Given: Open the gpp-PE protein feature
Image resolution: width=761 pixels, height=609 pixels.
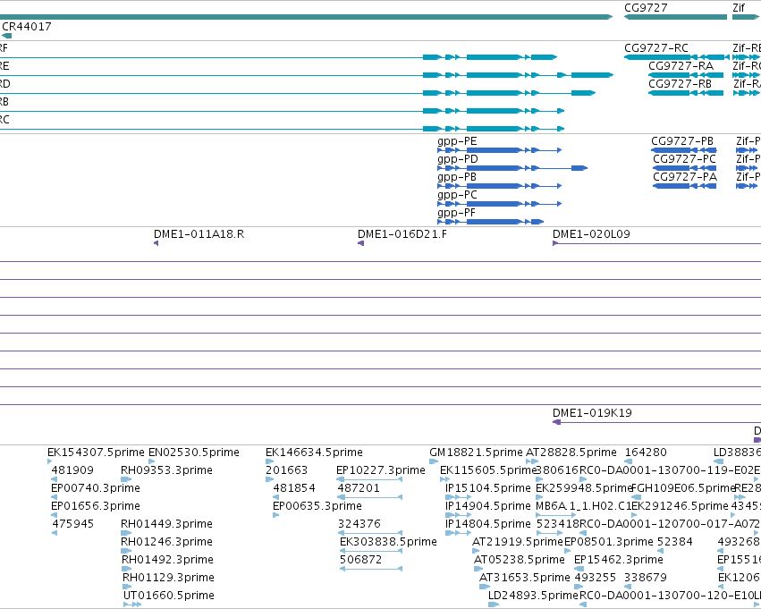Looking at the screenshot, I should click(x=457, y=141).
